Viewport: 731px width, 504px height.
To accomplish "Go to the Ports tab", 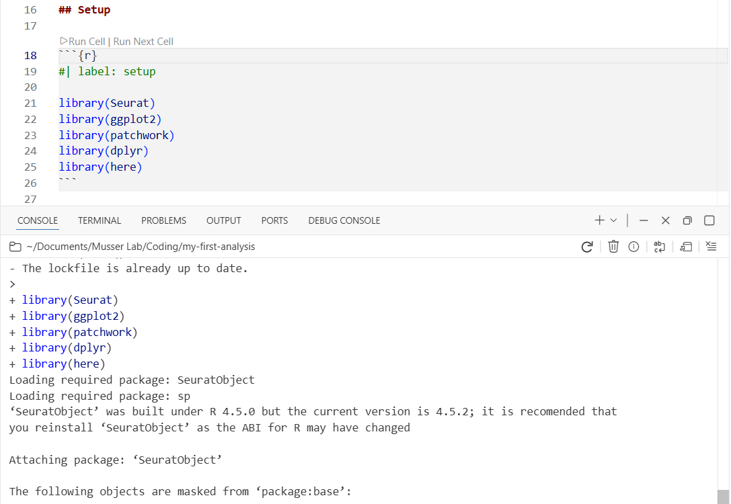I will point(274,220).
